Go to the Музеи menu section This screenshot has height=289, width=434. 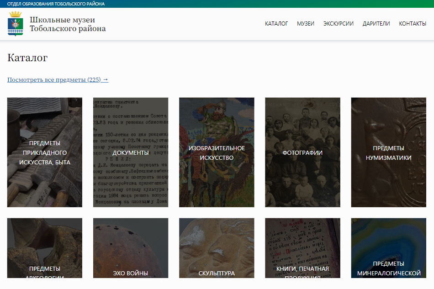[306, 24]
